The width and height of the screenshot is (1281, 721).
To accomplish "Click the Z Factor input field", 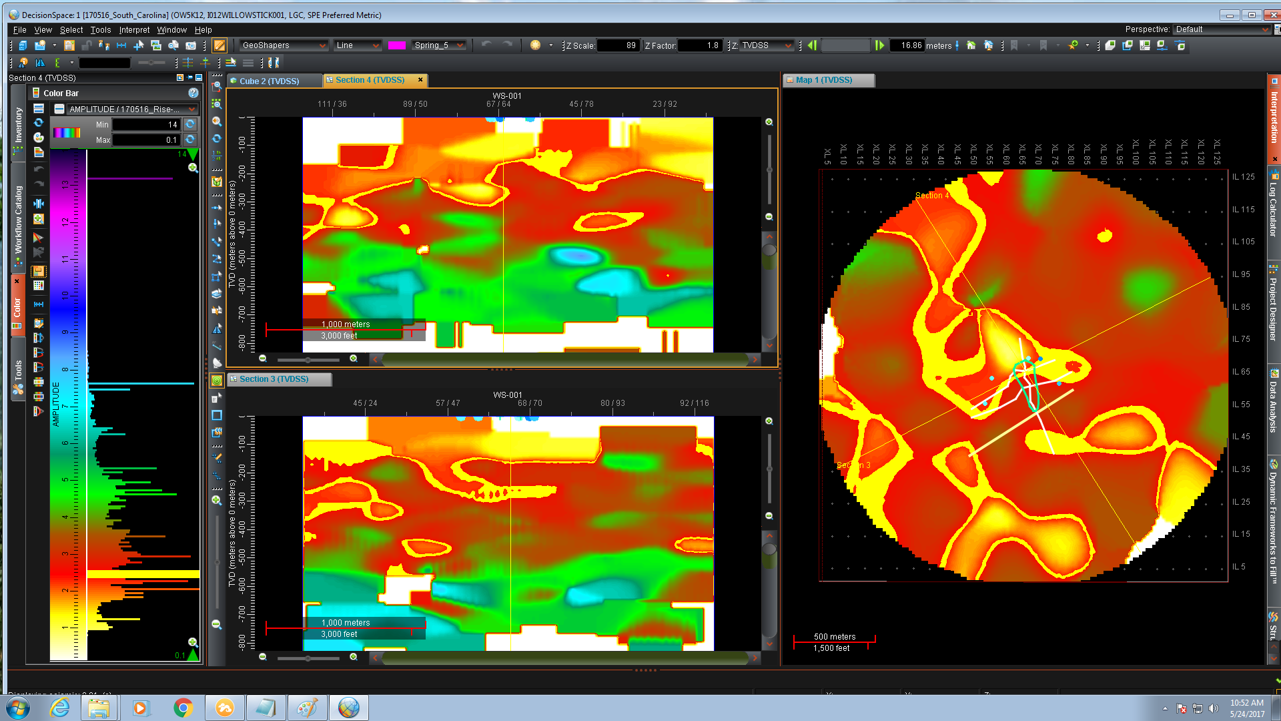I will click(x=700, y=45).
